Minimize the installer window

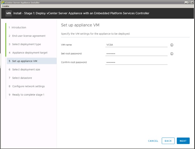click(x=186, y=3)
